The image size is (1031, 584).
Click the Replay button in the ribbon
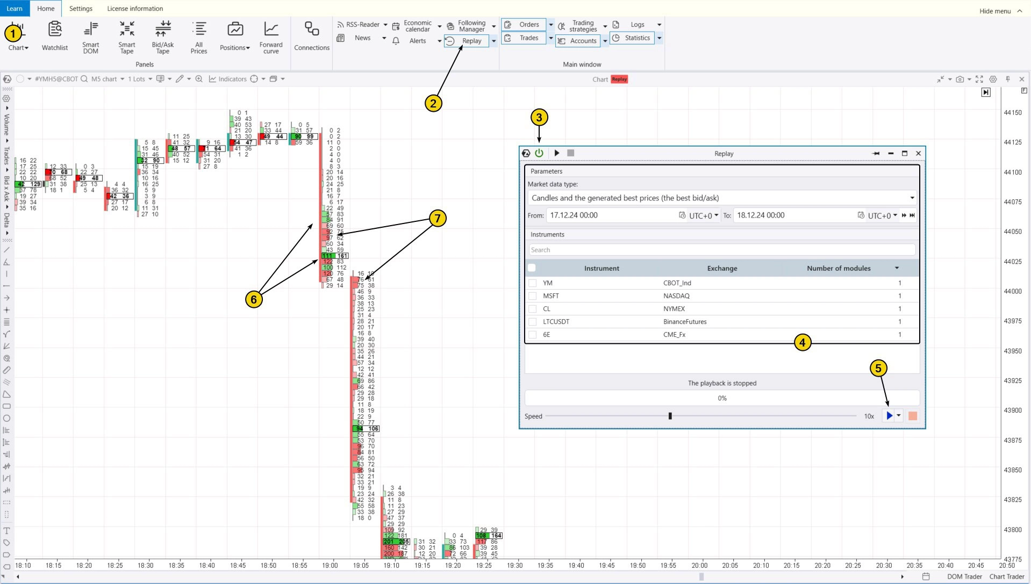coord(467,41)
